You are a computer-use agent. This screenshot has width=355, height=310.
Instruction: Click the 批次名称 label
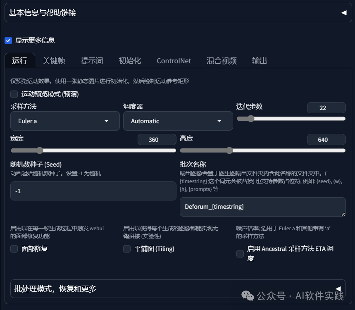coord(193,165)
